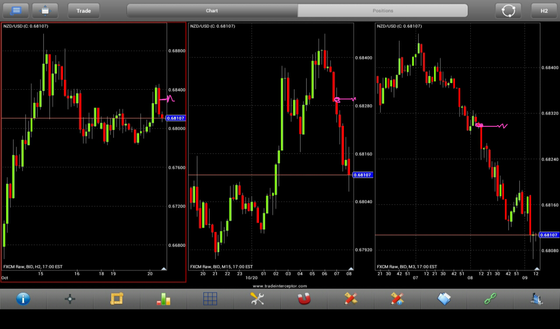
Task: Click the NZD/USD title on the H2 chart
Action: click(26, 26)
